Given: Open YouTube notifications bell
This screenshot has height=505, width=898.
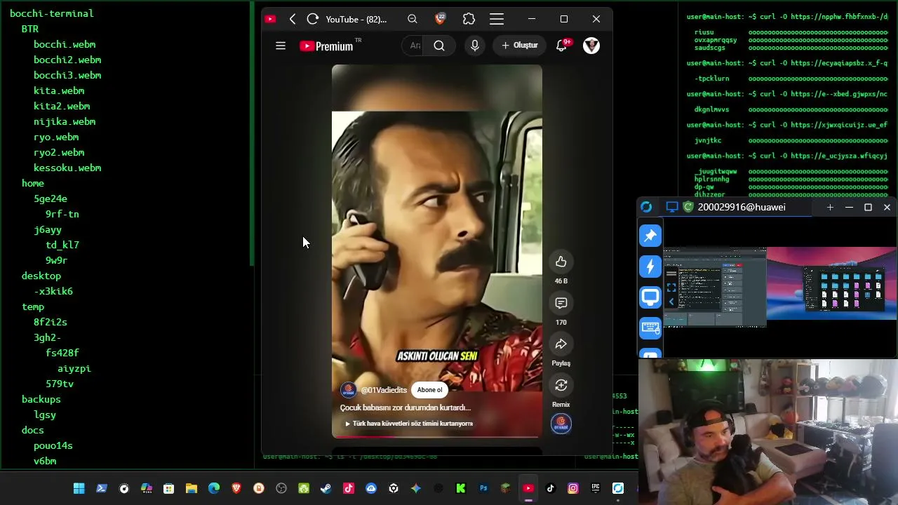Looking at the screenshot, I should (x=562, y=46).
